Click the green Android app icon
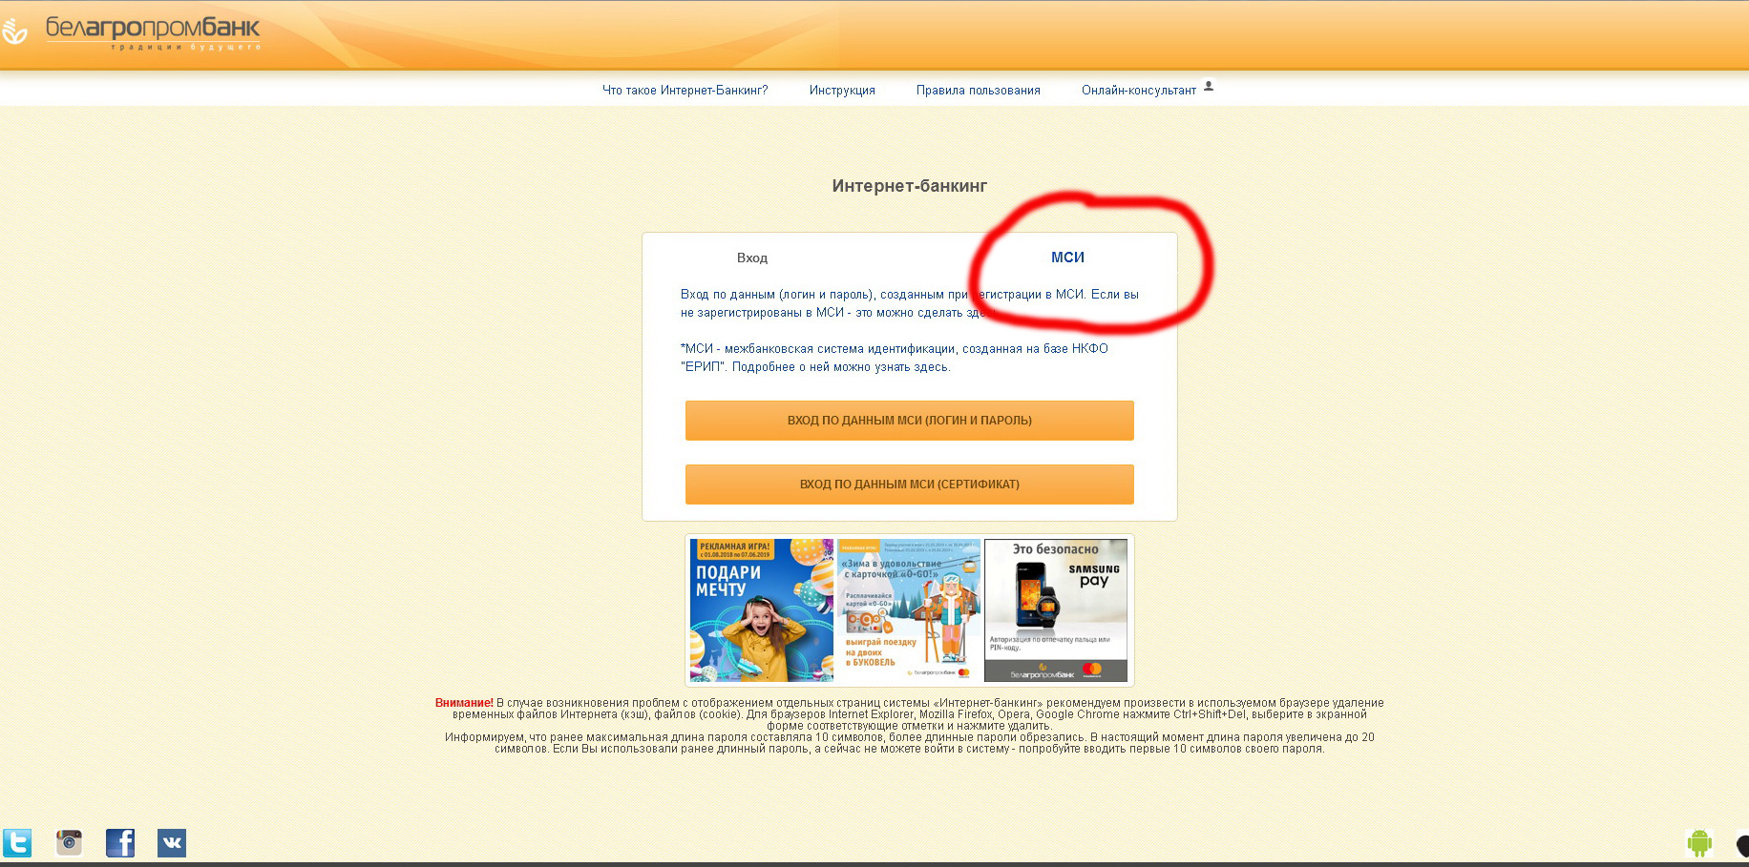This screenshot has width=1749, height=867. pos(1699,843)
